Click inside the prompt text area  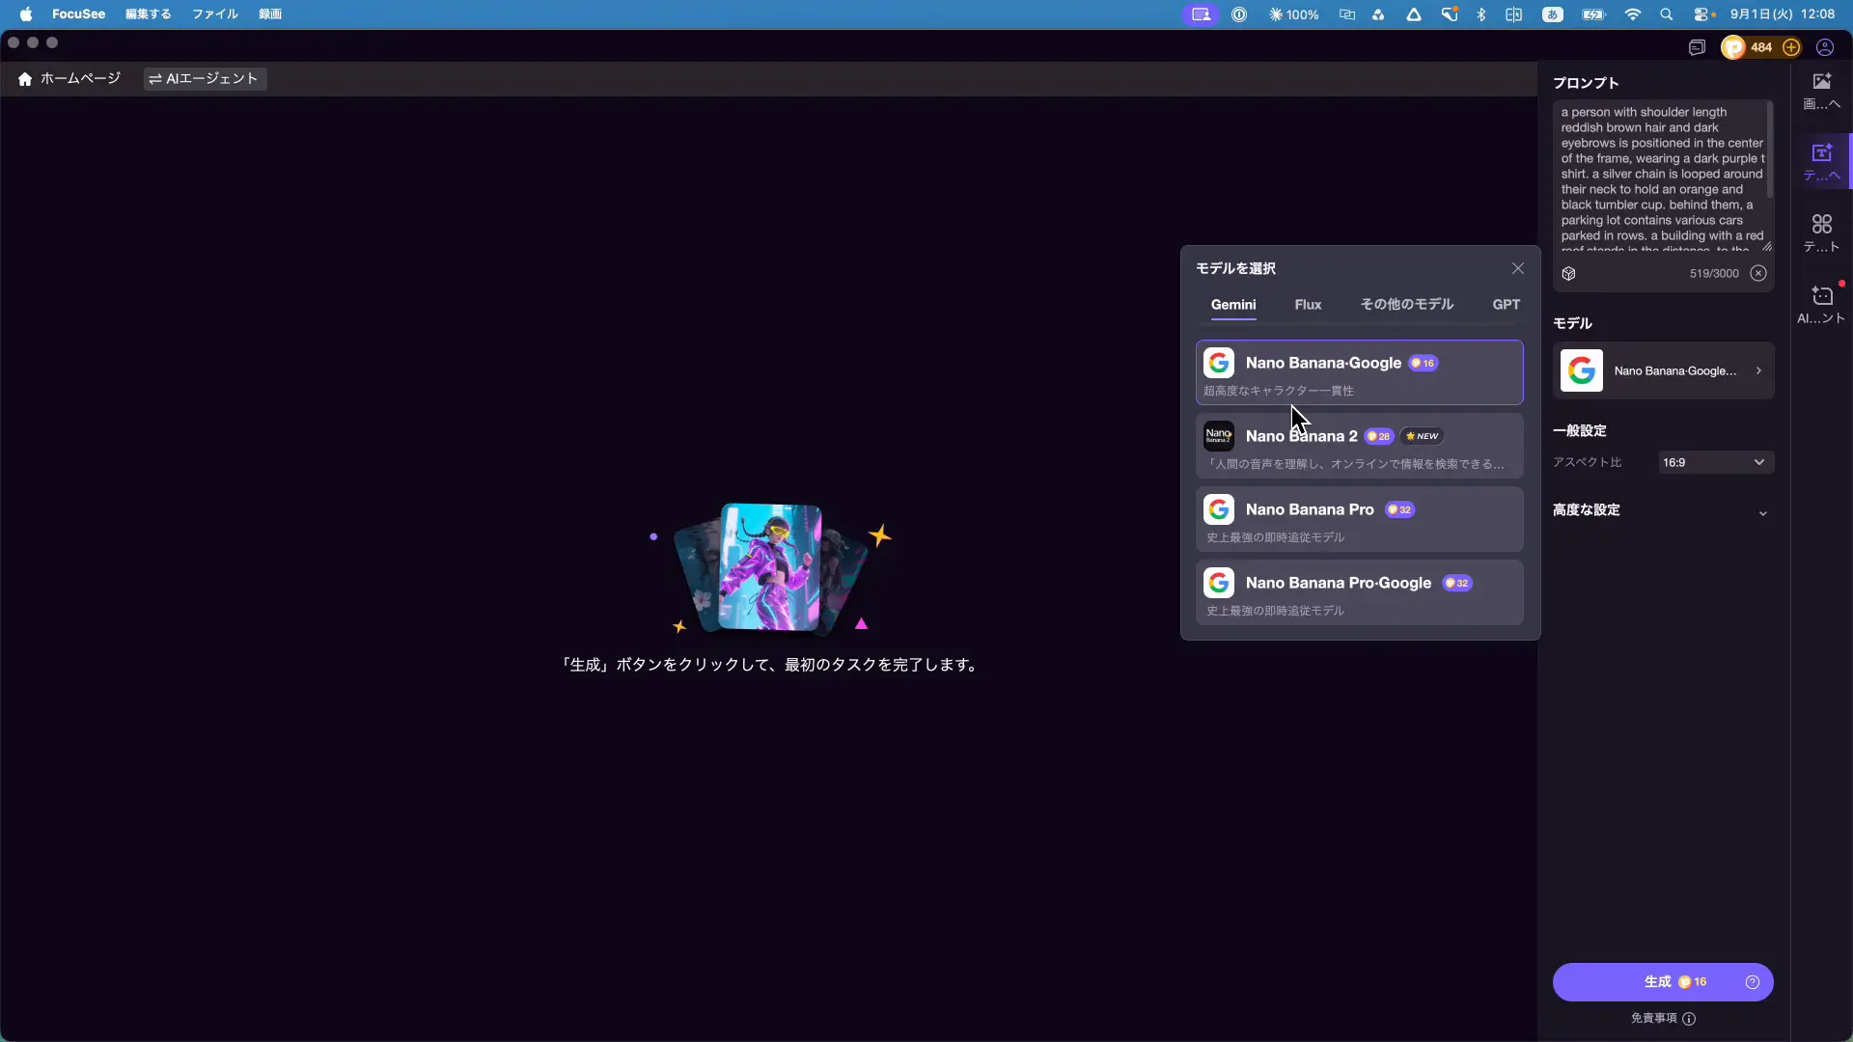(1660, 176)
